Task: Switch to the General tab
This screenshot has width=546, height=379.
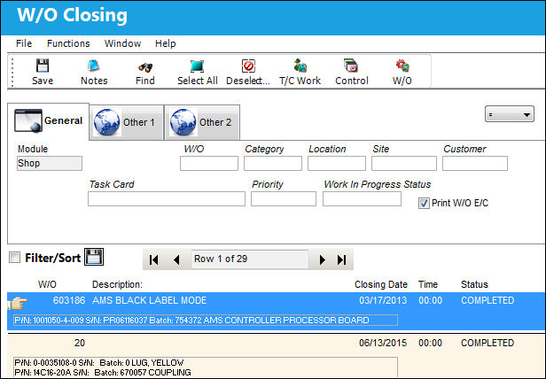Action: pyautogui.click(x=49, y=121)
